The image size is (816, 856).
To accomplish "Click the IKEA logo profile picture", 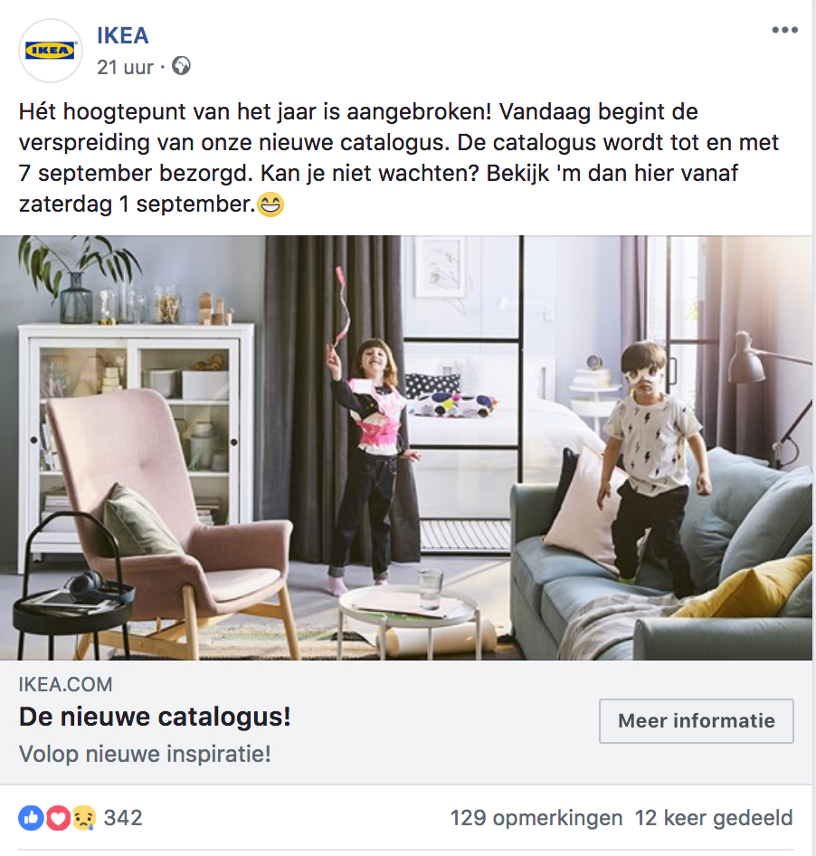I will (51, 51).
